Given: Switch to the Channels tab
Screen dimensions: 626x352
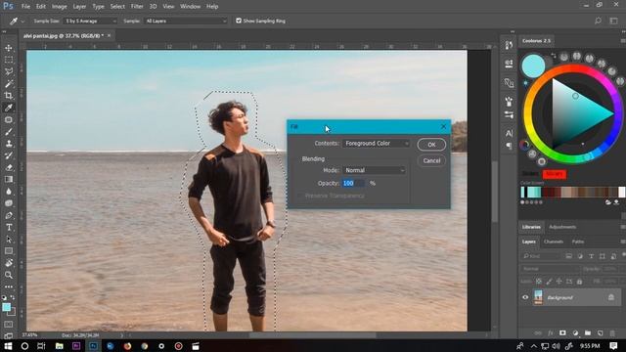Looking at the screenshot, I should coord(554,242).
